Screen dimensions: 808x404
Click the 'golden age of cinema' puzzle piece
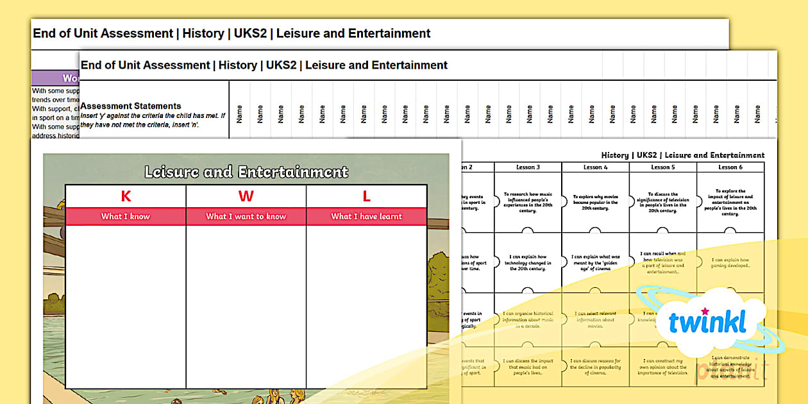coord(595,262)
